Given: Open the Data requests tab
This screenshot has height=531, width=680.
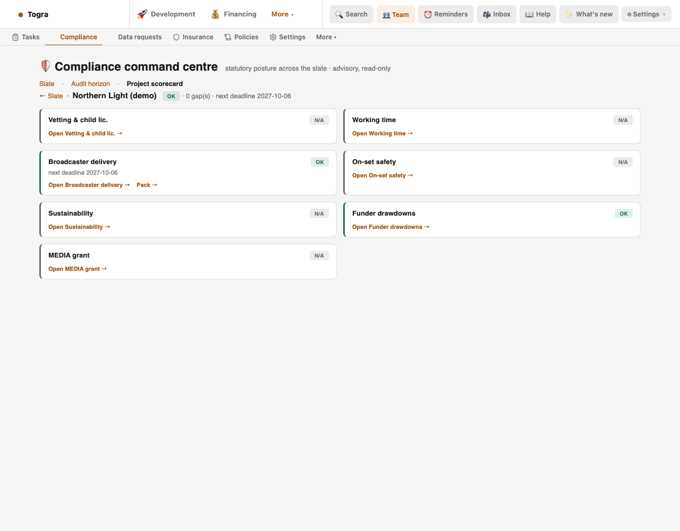Looking at the screenshot, I should pos(140,37).
